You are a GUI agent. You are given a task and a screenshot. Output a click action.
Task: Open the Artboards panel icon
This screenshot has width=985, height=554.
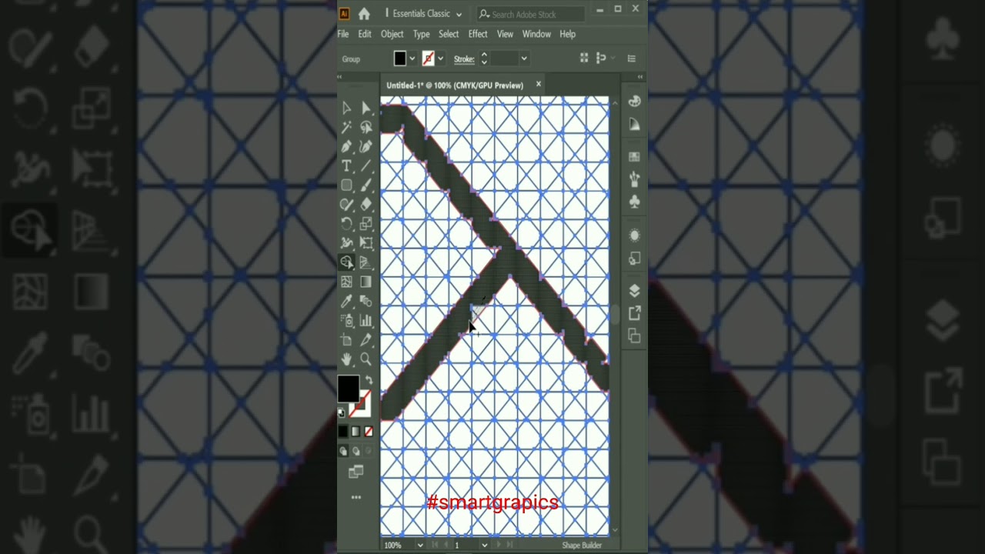pyautogui.click(x=634, y=335)
